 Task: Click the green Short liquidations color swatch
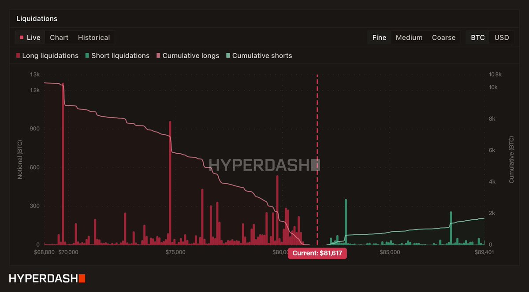tap(87, 55)
